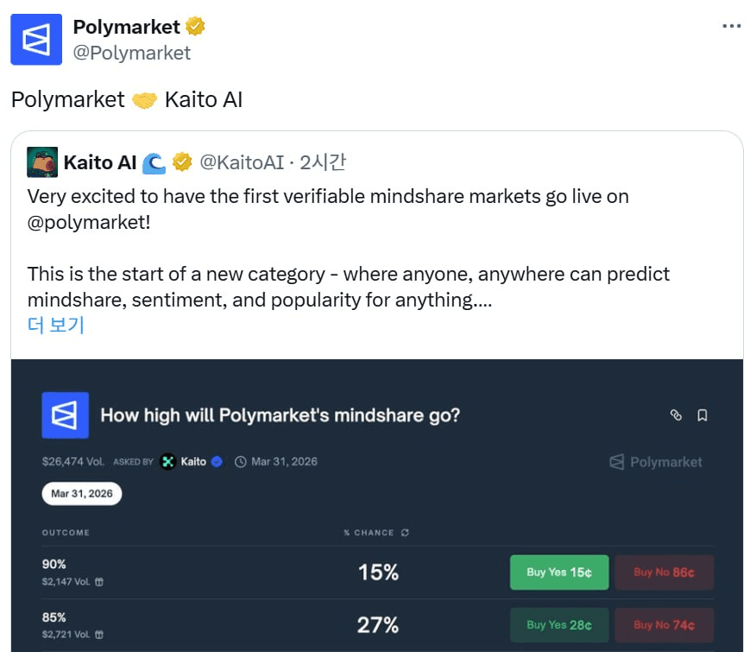Click Polymarket's gold verified badge
Viewport: 756px width, 652px height.
[x=195, y=25]
